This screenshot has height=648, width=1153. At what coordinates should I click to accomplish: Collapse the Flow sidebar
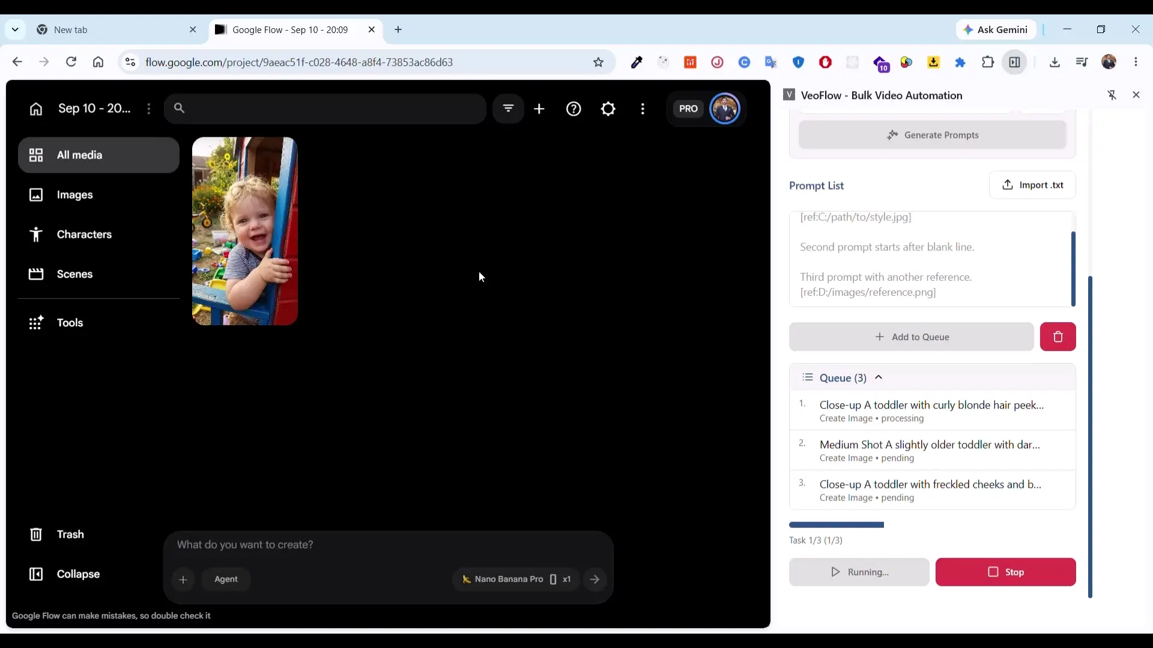point(98,574)
